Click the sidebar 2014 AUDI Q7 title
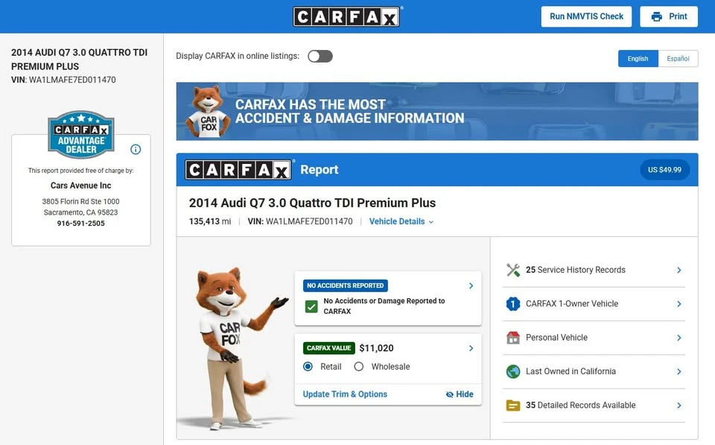Viewport: 715px width, 445px height. pos(80,60)
